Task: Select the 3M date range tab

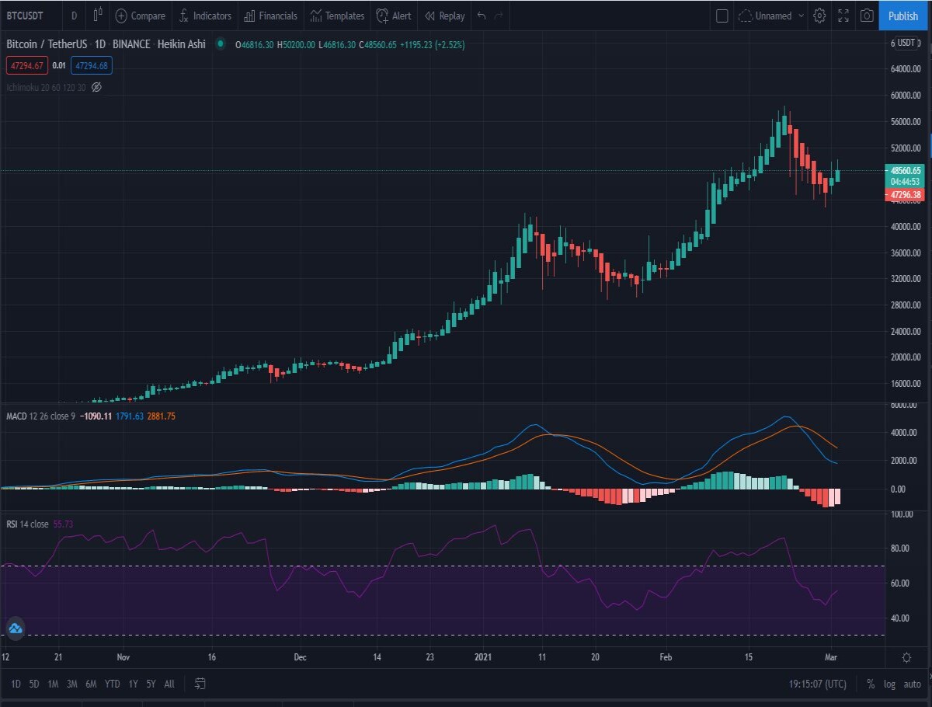Action: coord(71,684)
